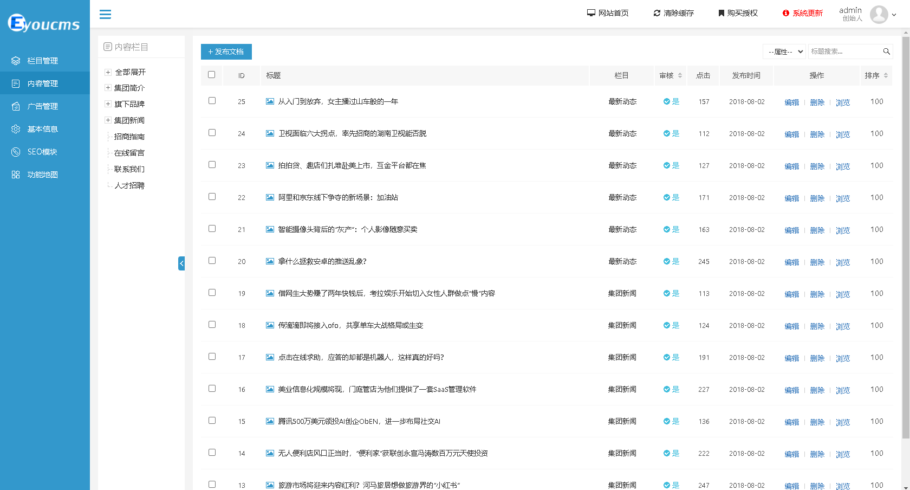Click 浏览 for article ID 21

pyautogui.click(x=843, y=230)
